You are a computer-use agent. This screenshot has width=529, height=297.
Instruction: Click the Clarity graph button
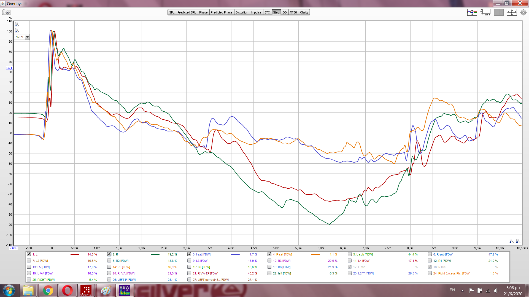click(x=304, y=12)
